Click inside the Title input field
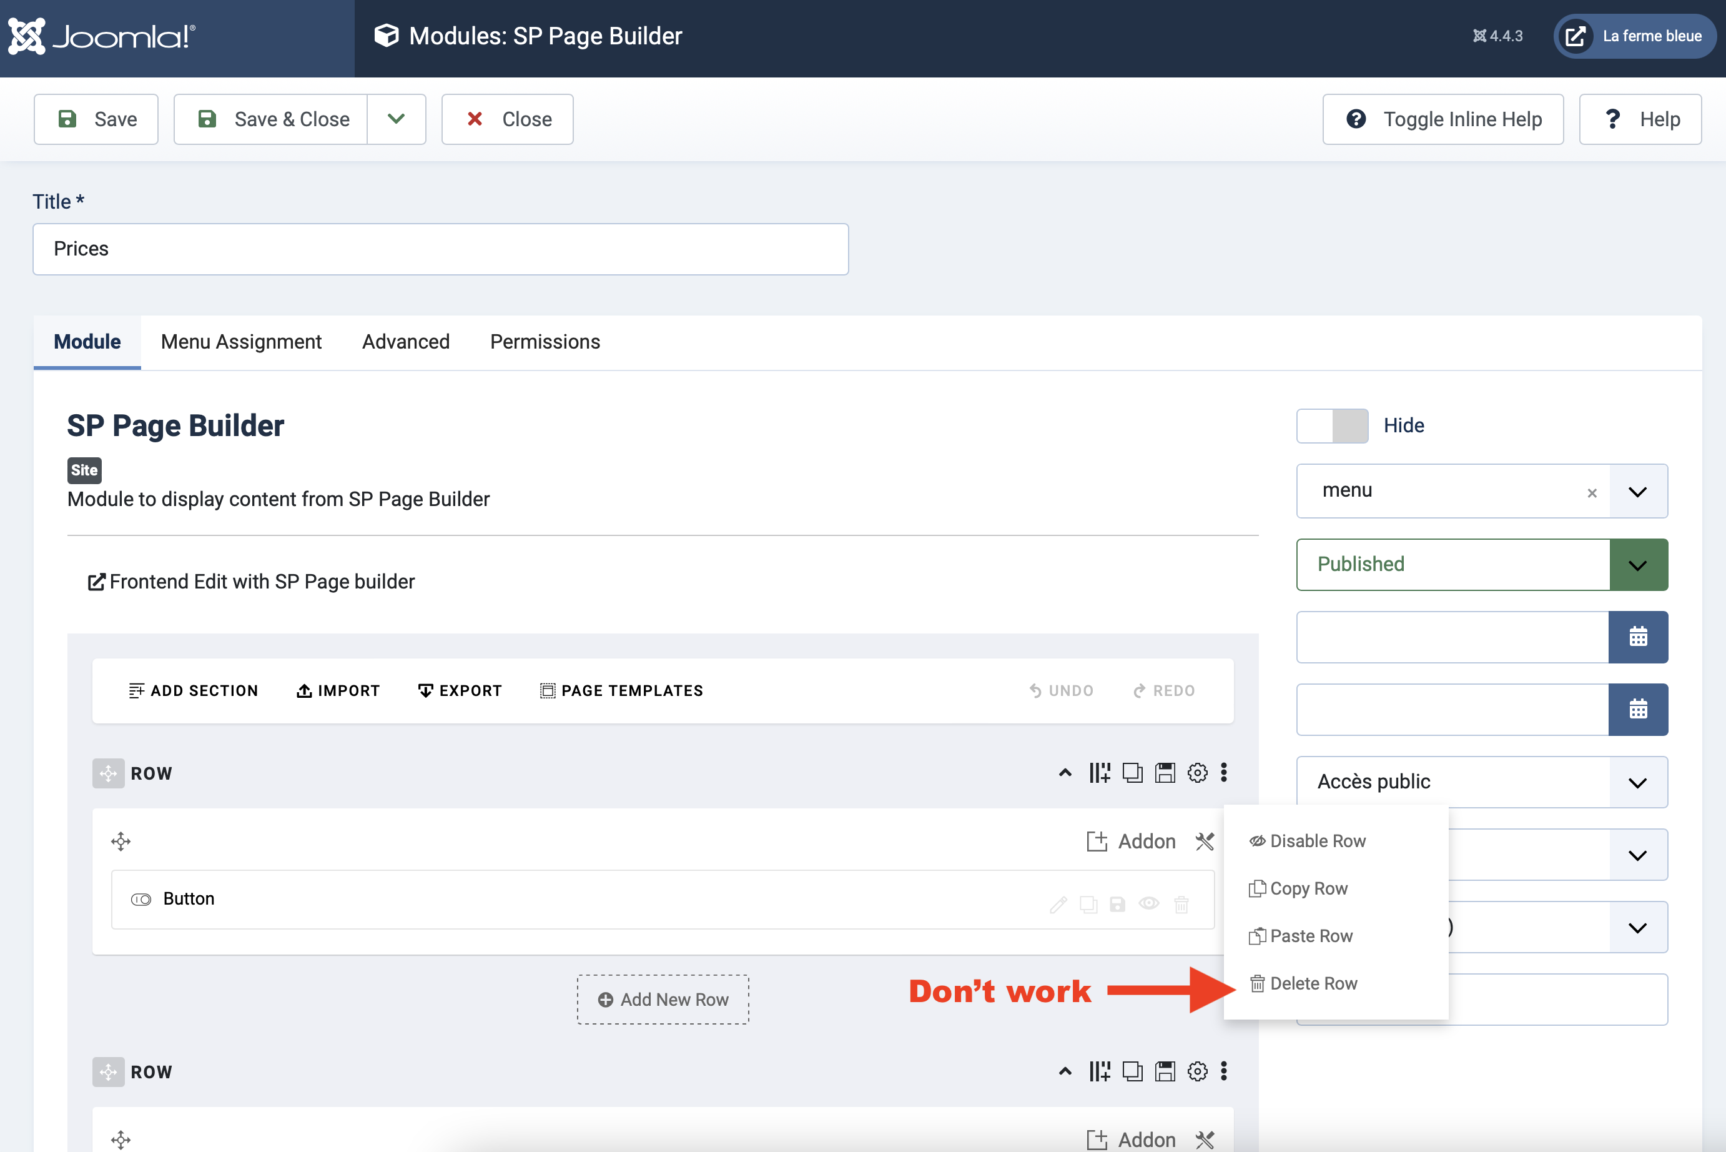This screenshot has height=1152, width=1726. tap(440, 249)
